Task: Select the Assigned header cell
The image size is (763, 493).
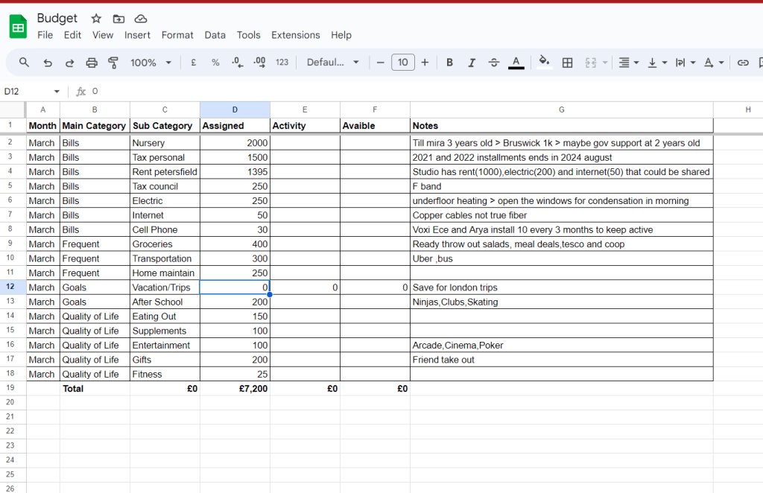Action: pos(235,125)
